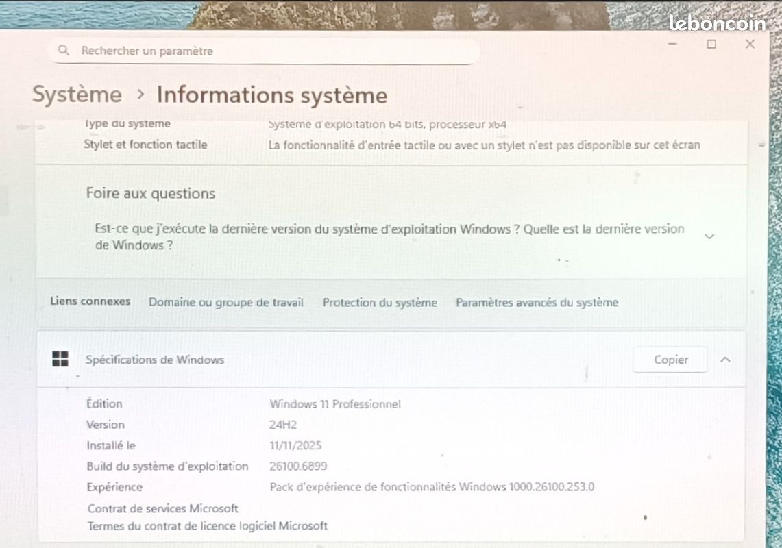Viewport: 782px width, 548px height.
Task: Open Paramètres avancés du système link
Action: point(537,302)
